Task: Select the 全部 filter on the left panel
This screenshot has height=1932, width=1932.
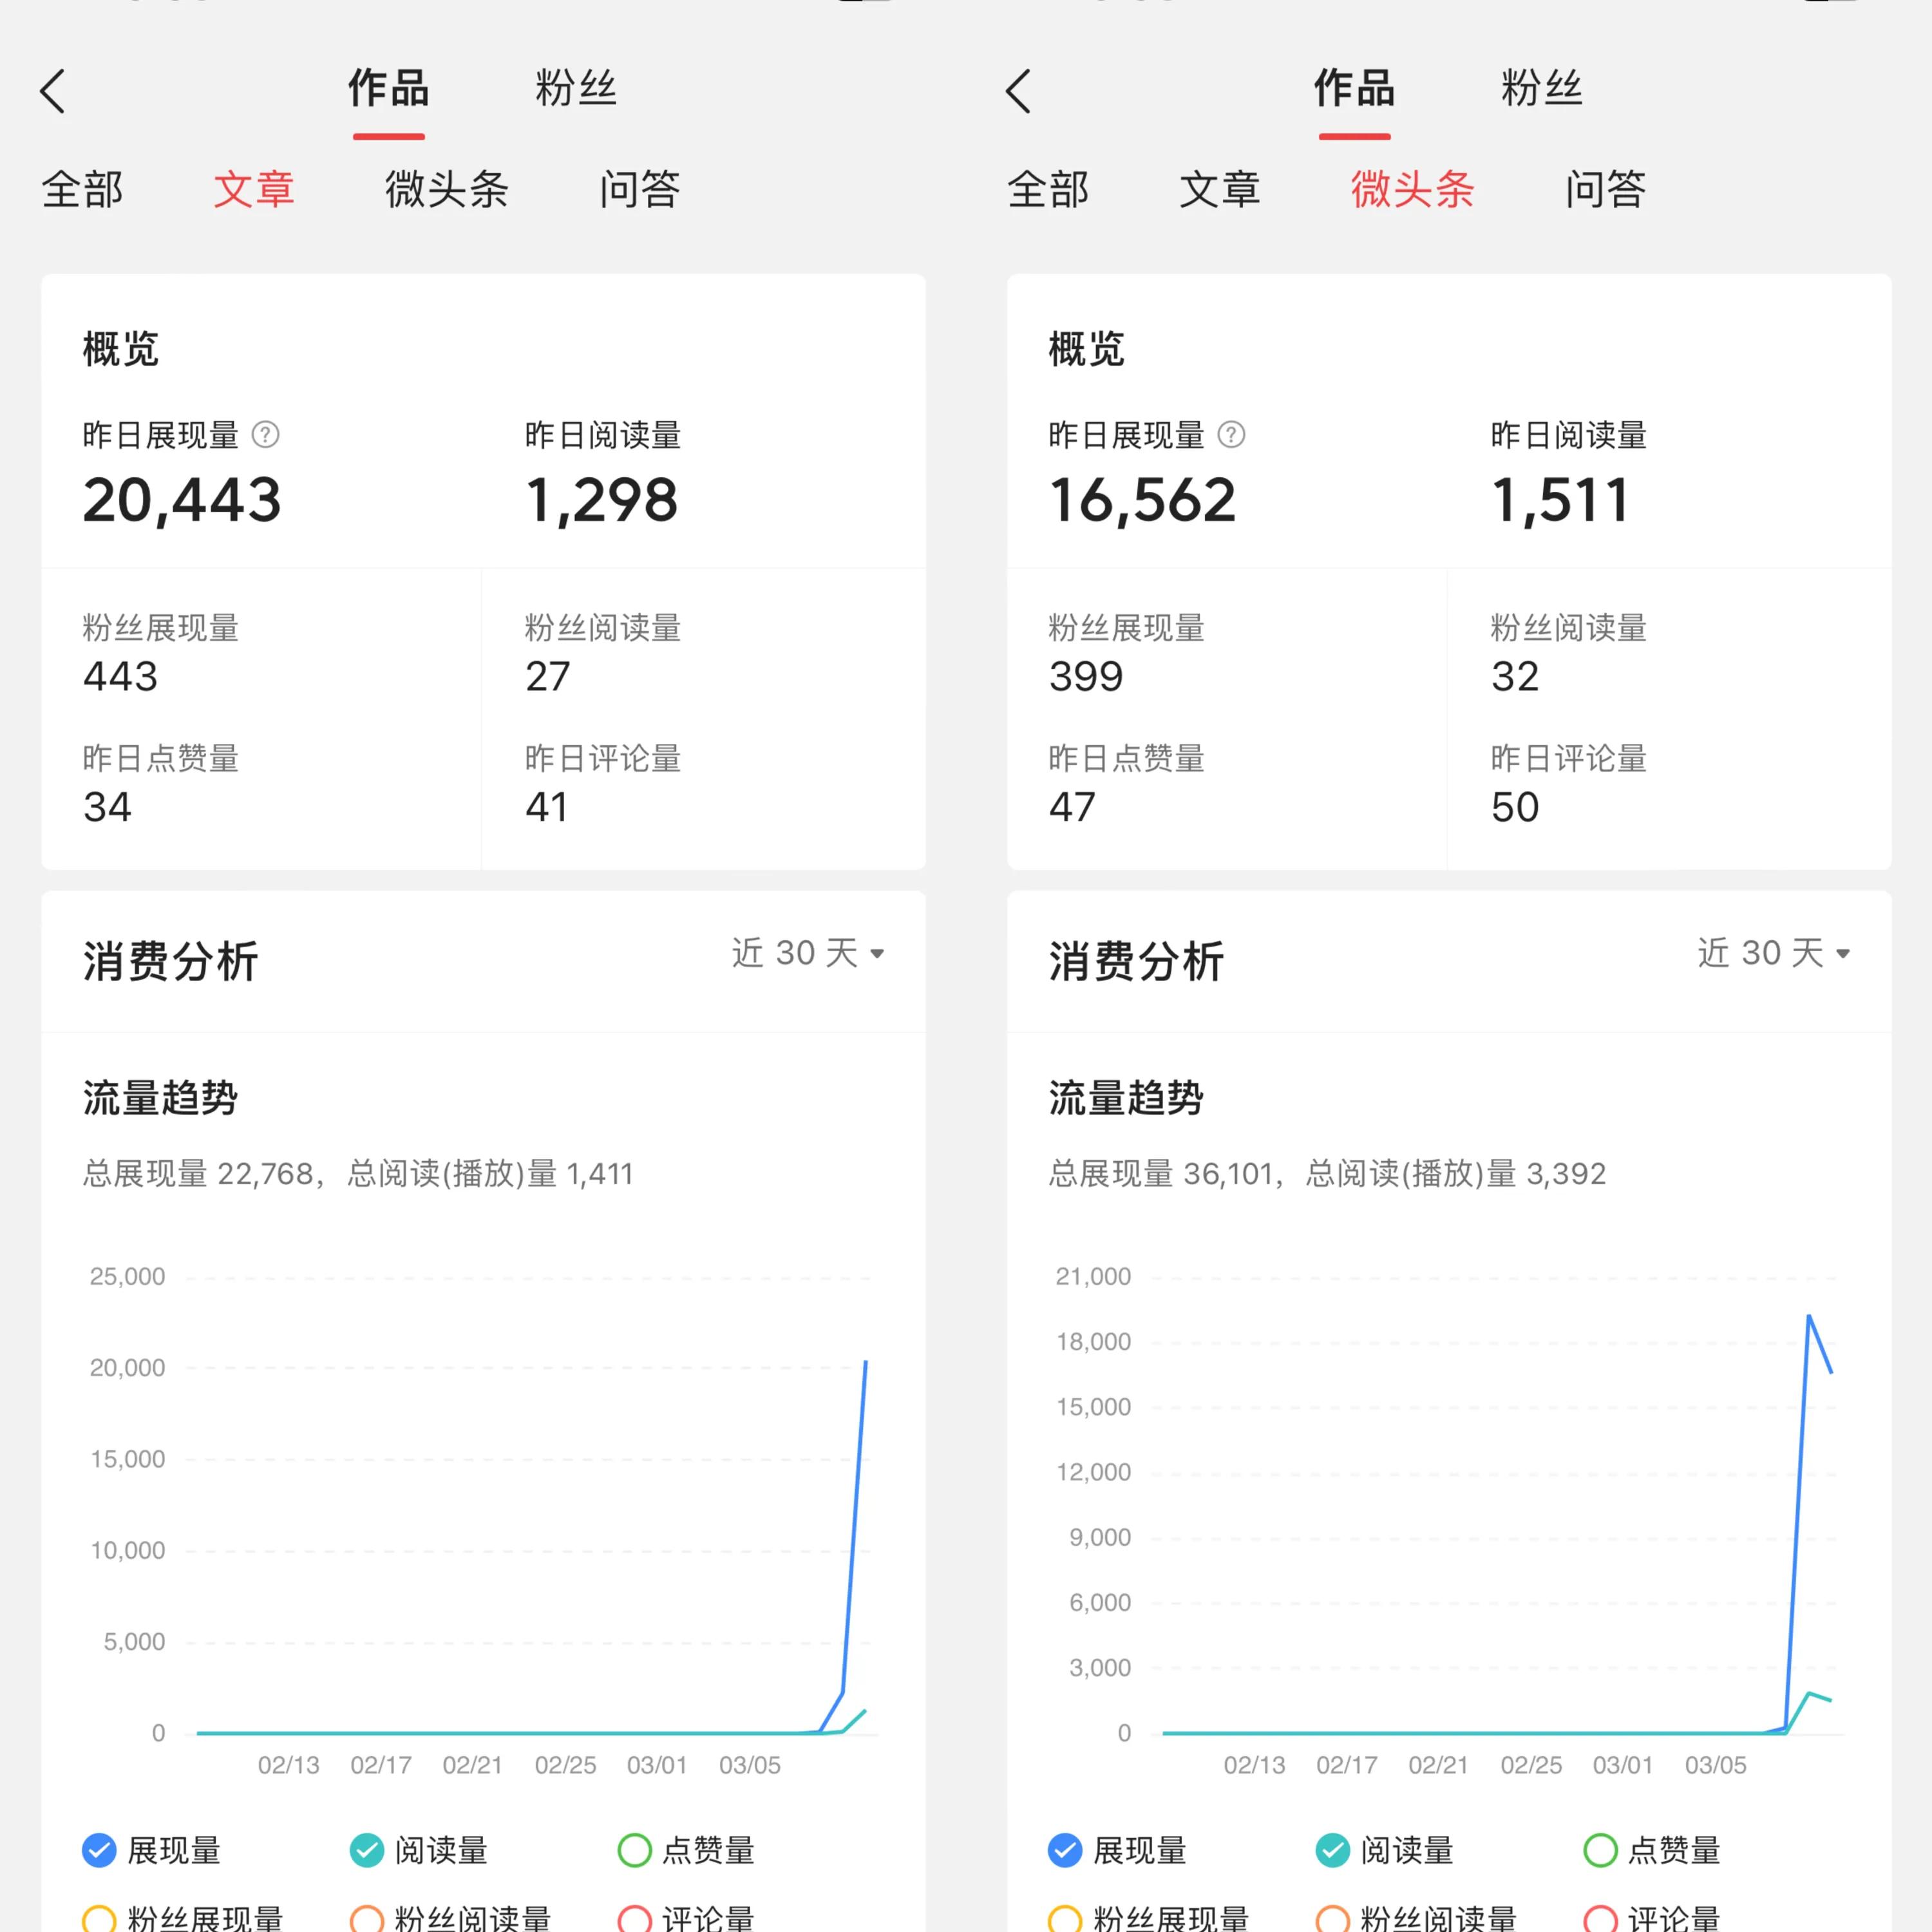Action: coord(83,189)
